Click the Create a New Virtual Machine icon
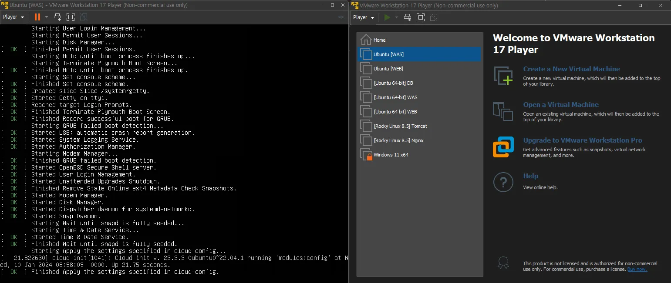Viewport: 671px width, 283px height. [503, 76]
